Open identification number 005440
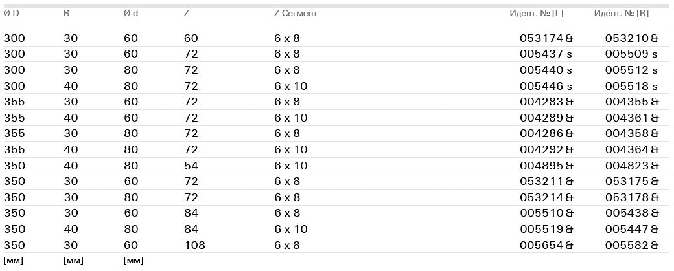This screenshot has width=674, height=271. (542, 70)
